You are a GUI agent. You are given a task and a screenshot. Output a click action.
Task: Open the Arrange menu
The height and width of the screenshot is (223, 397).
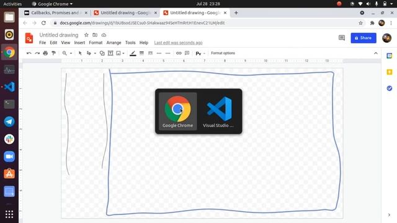[x=114, y=43]
